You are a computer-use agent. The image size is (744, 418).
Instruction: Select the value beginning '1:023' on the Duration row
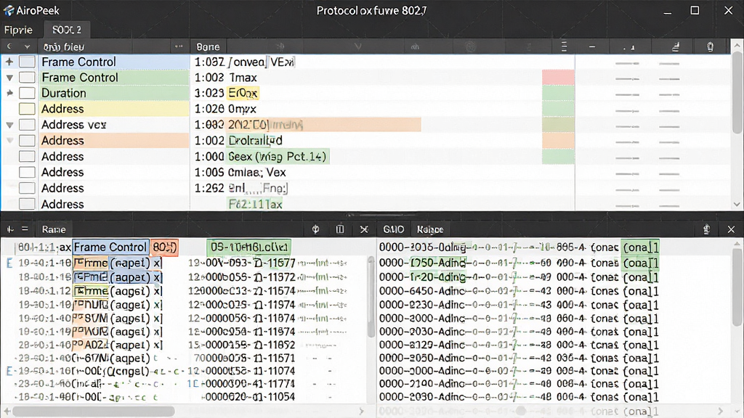227,93
